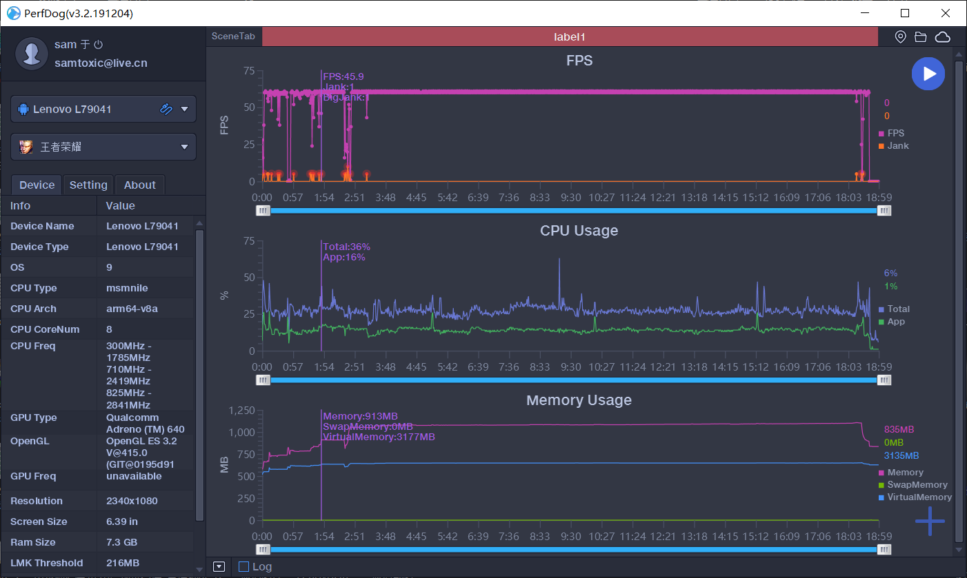
Task: Click the samtoxic@live.cn account email
Action: (x=101, y=63)
